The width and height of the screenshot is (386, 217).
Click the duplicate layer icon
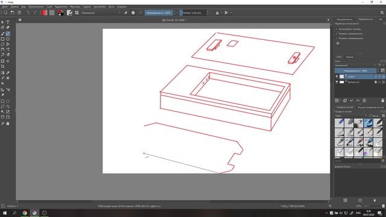[345, 101]
